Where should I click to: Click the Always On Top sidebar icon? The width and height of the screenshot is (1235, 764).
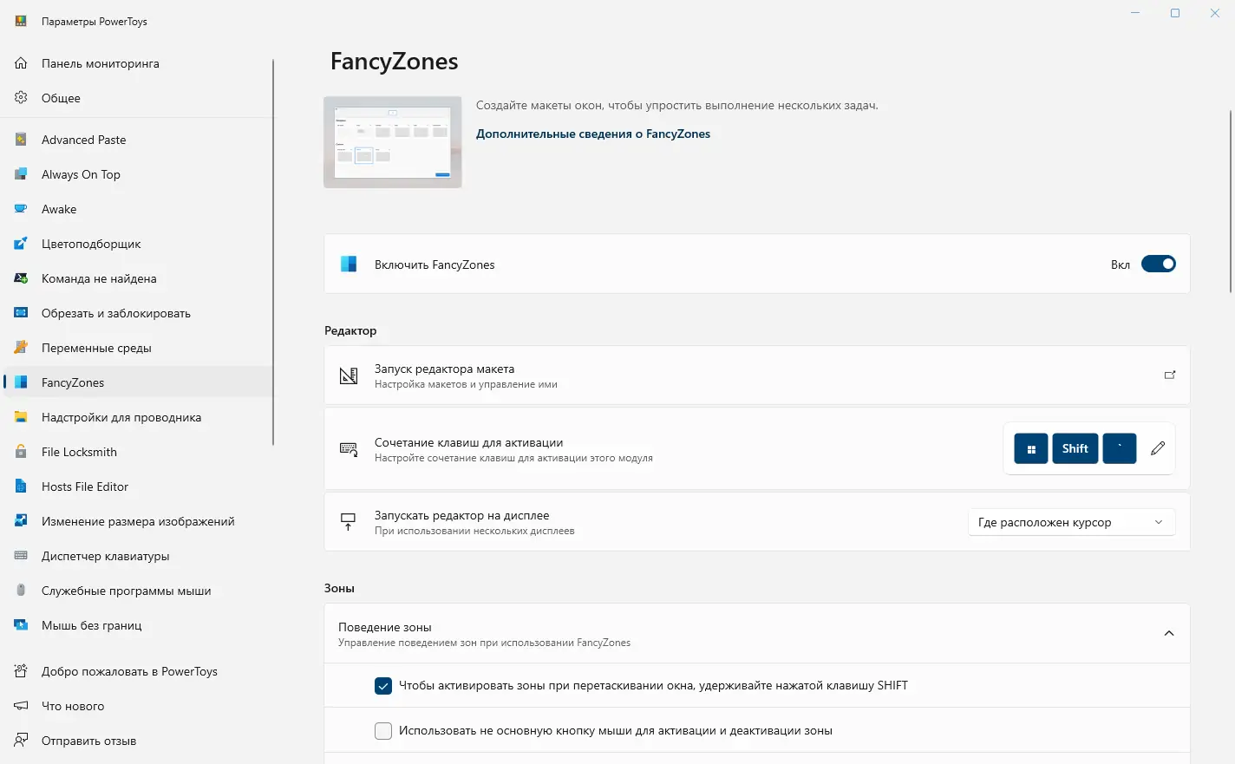click(21, 174)
